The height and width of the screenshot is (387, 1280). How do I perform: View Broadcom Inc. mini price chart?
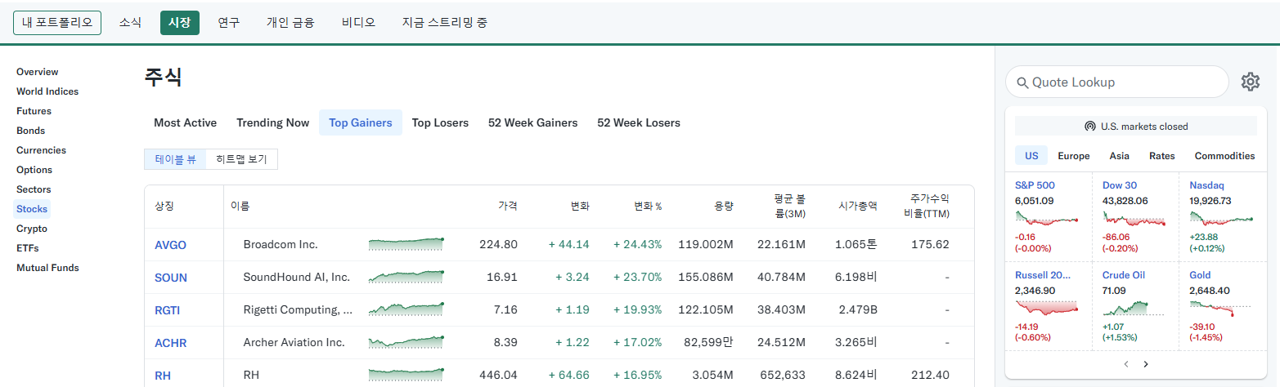pyautogui.click(x=406, y=244)
